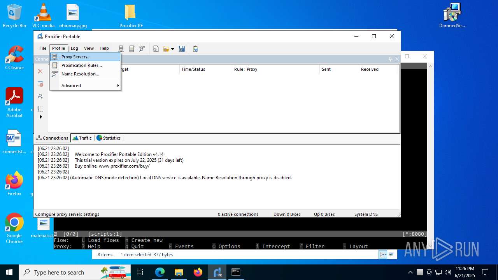Expand the side toolbar overflow arrow
The image size is (498, 280).
coord(41,117)
